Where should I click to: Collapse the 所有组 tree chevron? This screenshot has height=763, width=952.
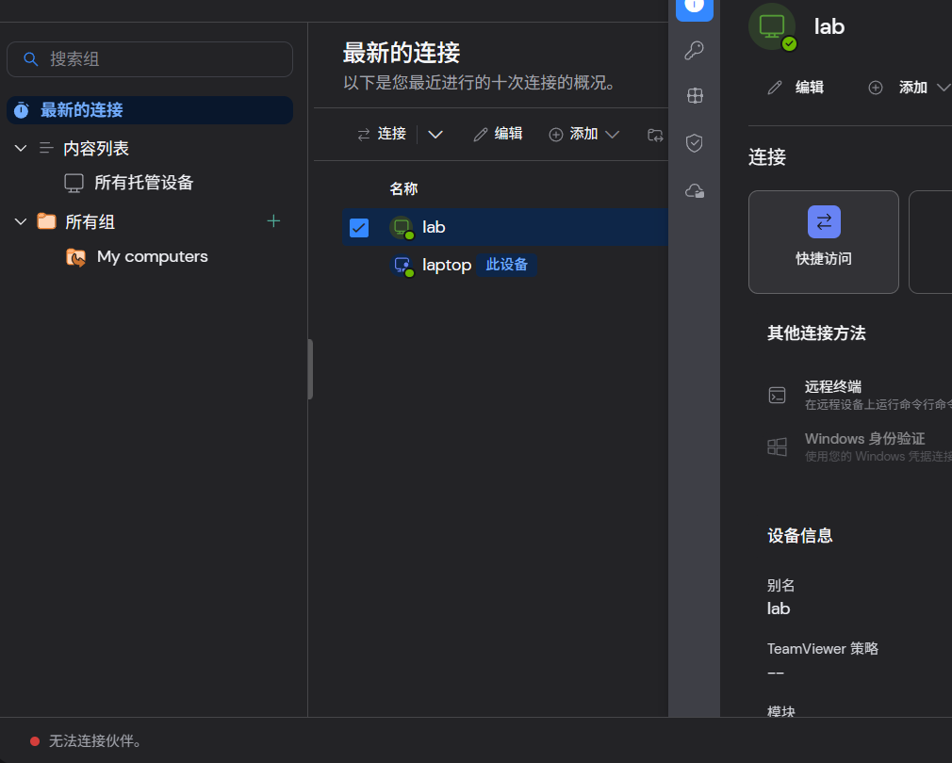[21, 221]
